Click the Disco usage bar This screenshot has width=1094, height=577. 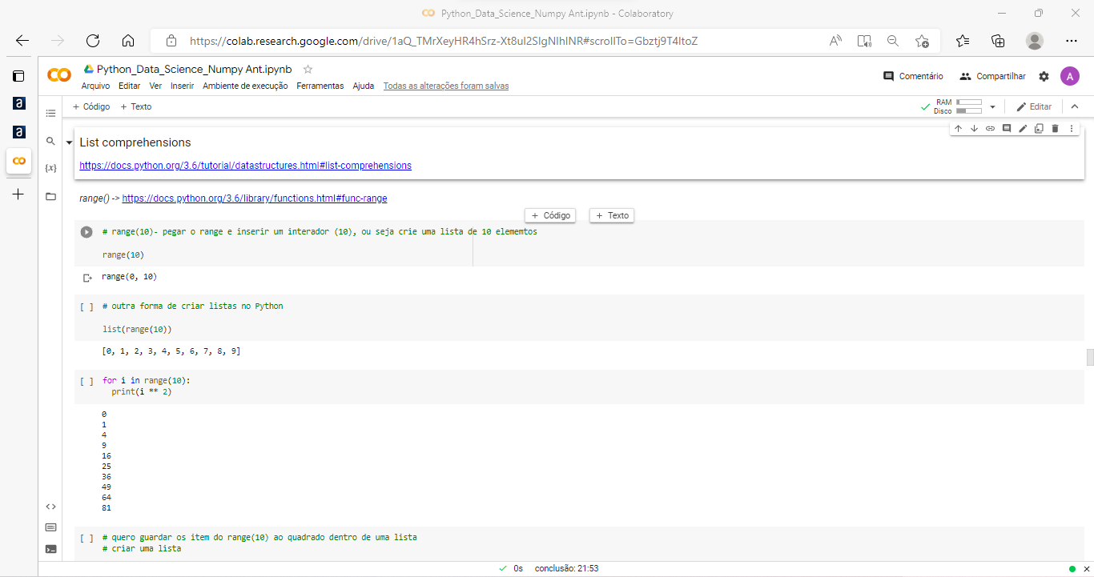(969, 111)
